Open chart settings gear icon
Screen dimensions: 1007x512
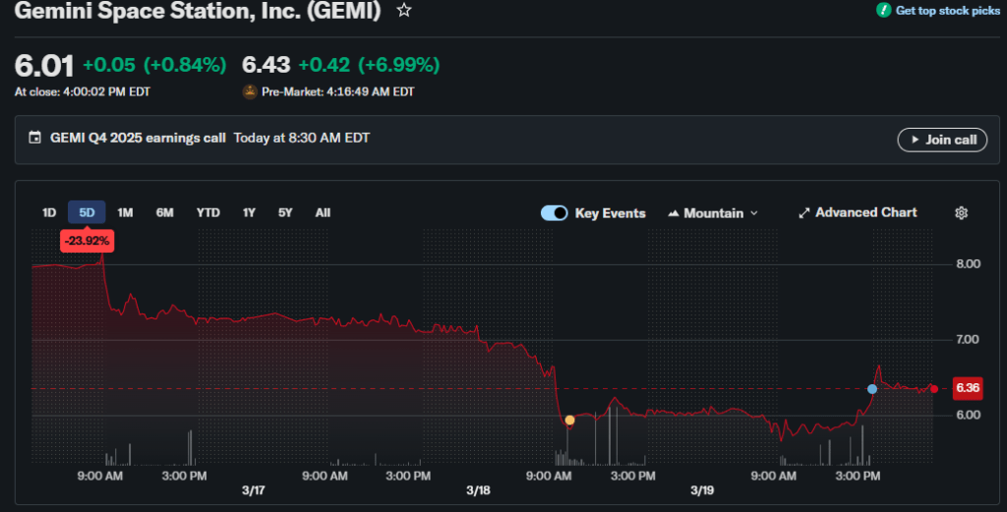(x=962, y=213)
